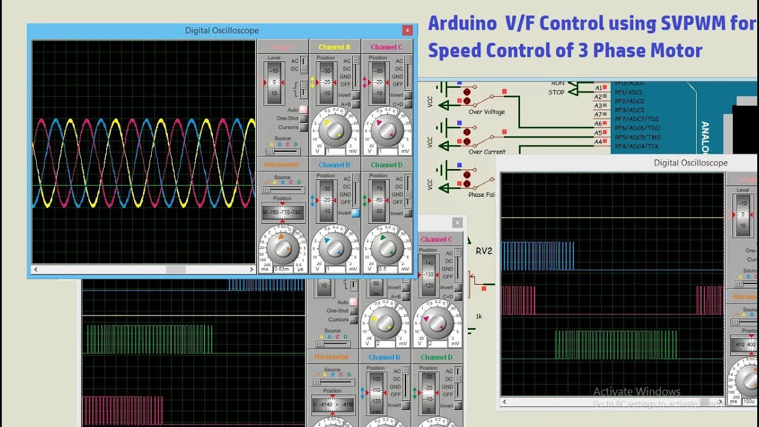
Task: Click Horizontal 0.63m timebase field, front oscilloscope
Action: pyautogui.click(x=283, y=269)
